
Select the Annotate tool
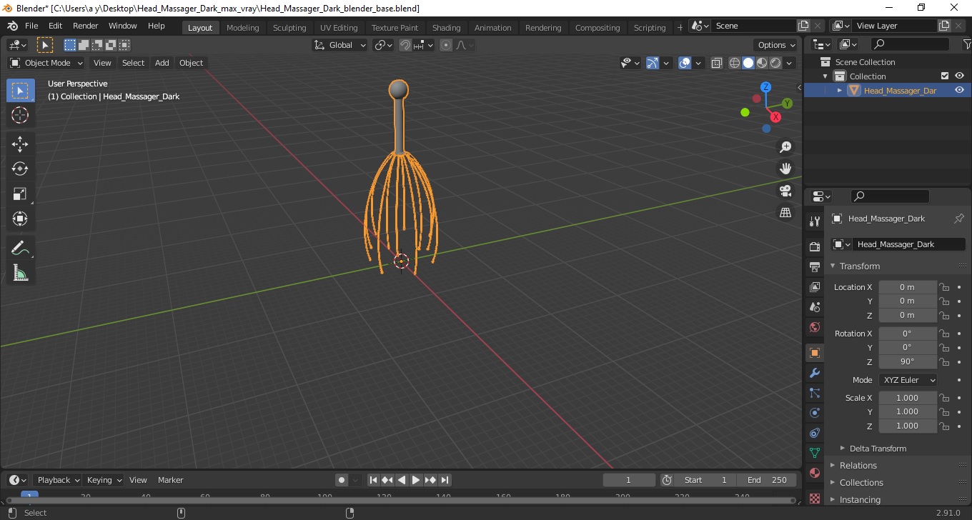(20, 248)
